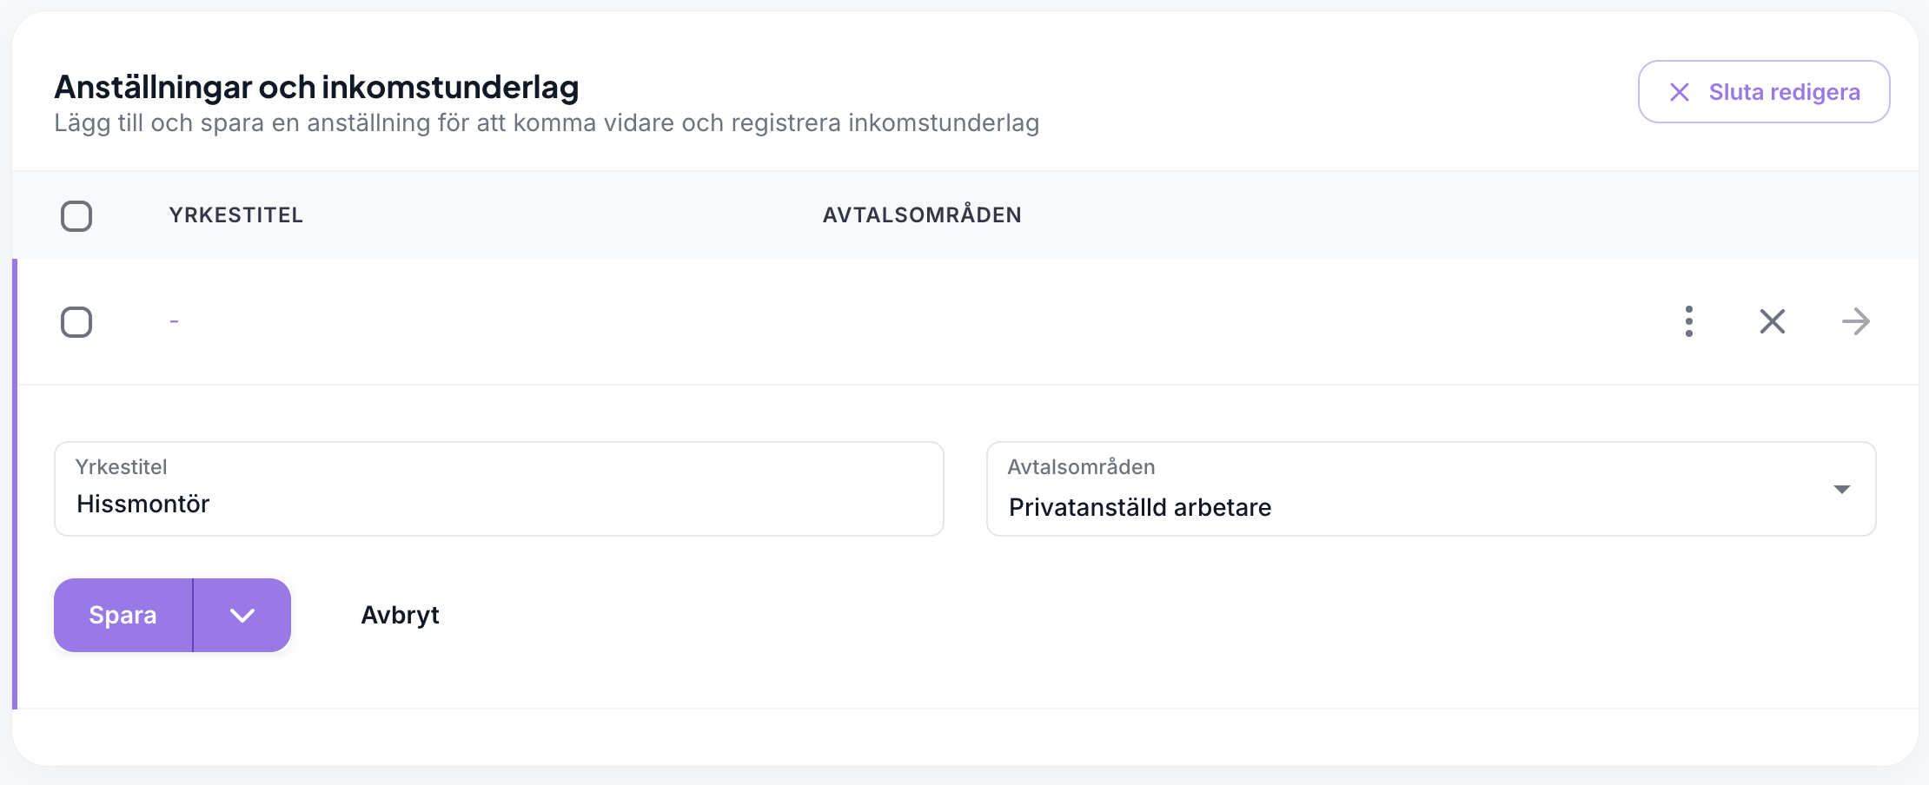Click the X icon beside Sluta redigera

tap(1679, 92)
